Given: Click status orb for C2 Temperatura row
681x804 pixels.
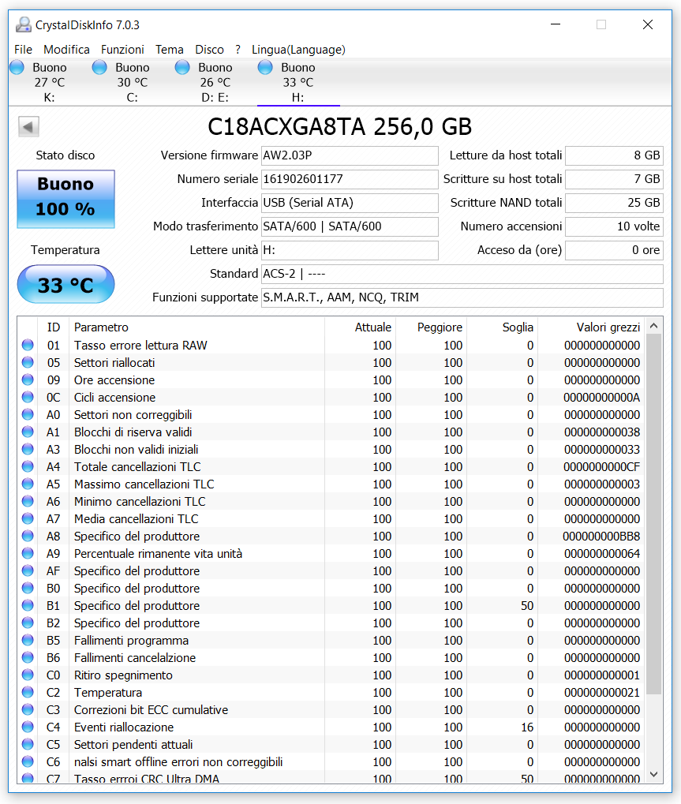Looking at the screenshot, I should coord(28,692).
